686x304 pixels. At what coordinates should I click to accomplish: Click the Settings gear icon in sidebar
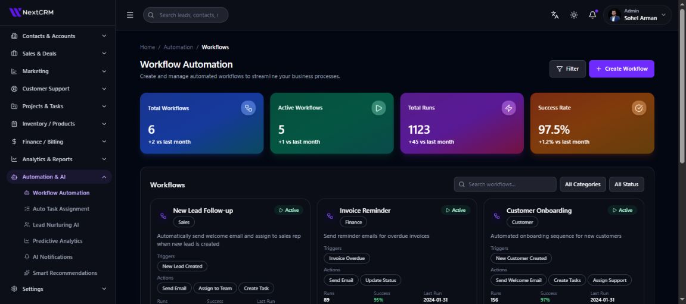point(14,289)
